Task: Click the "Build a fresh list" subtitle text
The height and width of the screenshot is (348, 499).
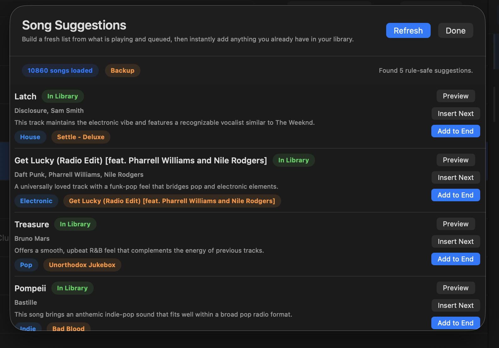Action: click(188, 39)
